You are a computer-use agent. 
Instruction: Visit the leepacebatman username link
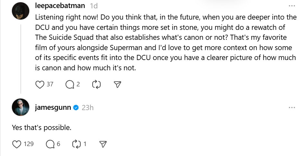pos(60,6)
